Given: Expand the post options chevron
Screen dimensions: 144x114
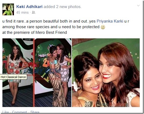Looking at the screenshot, I should point(138,6).
